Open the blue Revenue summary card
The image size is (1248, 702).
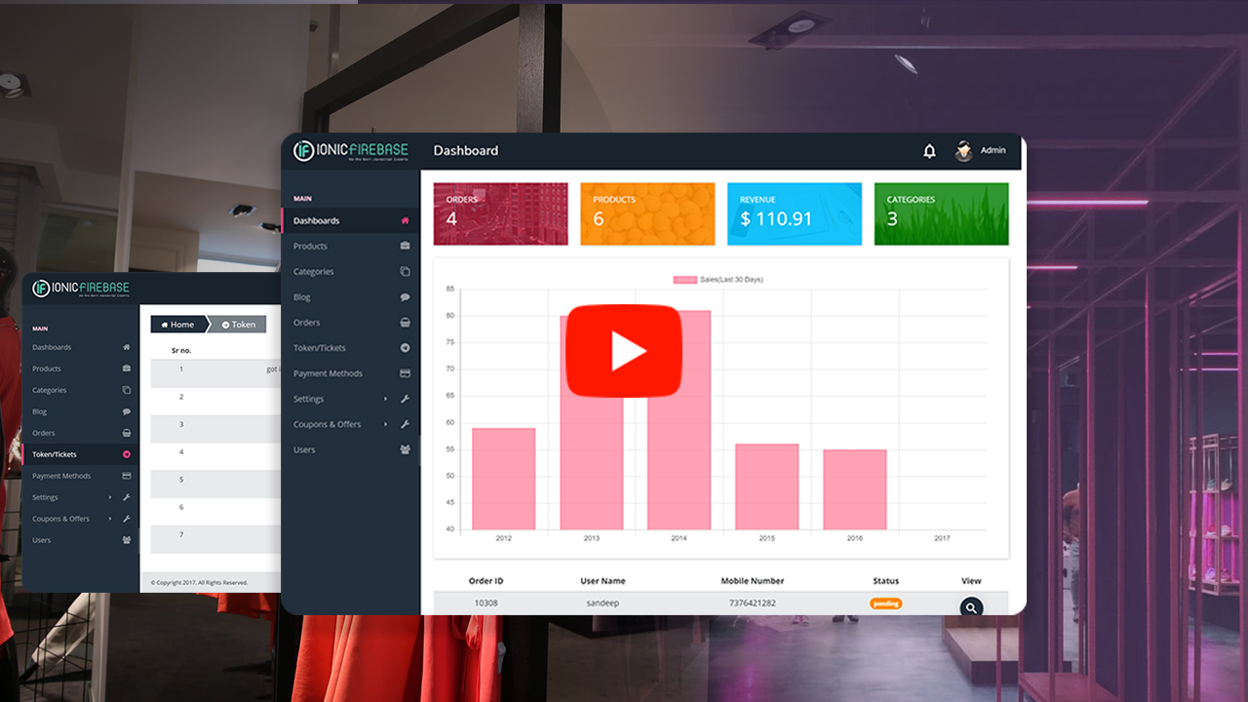pos(795,214)
